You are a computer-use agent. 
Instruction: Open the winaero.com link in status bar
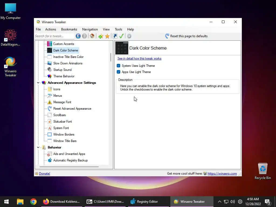coord(222,174)
